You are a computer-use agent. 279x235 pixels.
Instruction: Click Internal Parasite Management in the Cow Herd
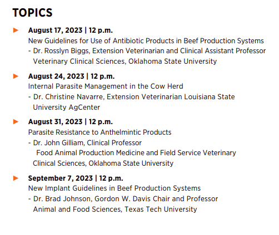tap(106, 86)
